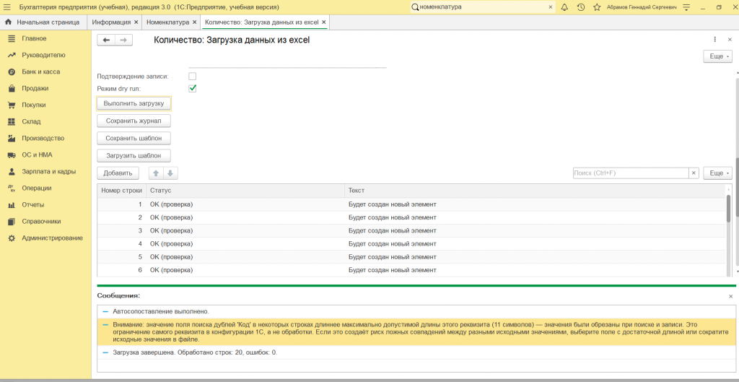Click the Отчеты chart icon
Image resolution: width=739 pixels, height=382 pixels.
tap(12, 204)
